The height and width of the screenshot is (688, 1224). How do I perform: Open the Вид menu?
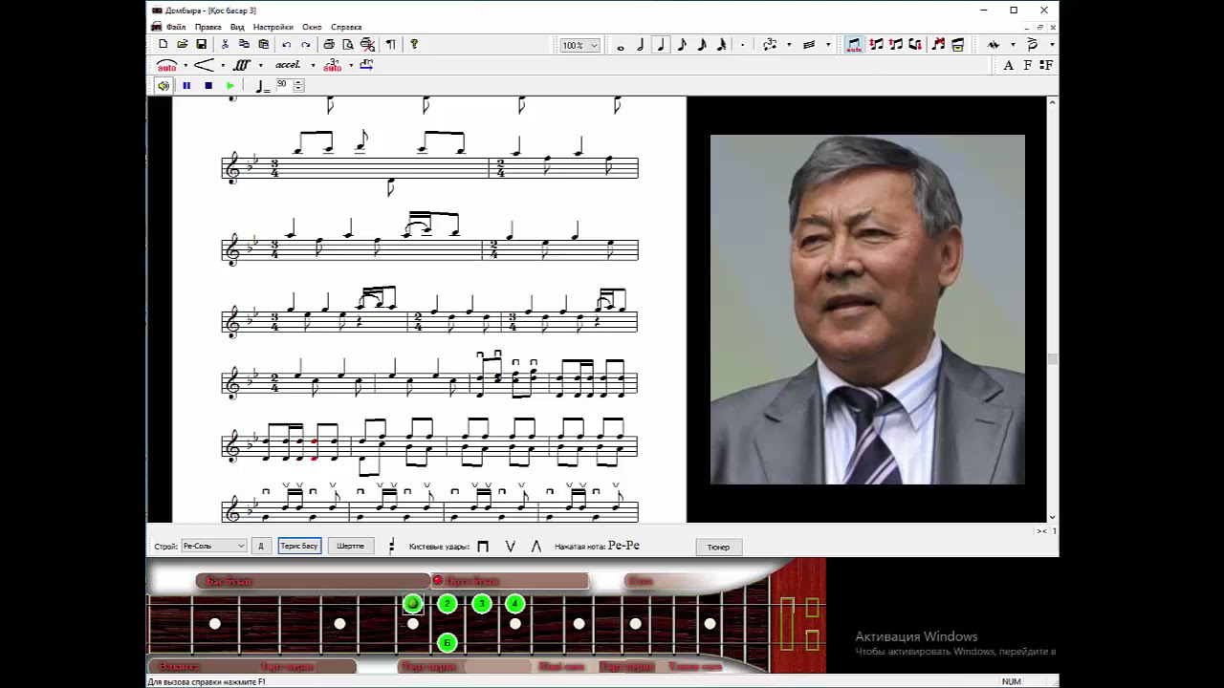pos(237,27)
